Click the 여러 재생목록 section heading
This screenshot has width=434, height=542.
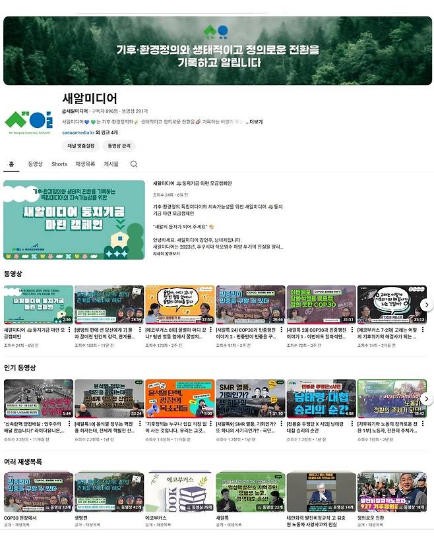point(23,462)
